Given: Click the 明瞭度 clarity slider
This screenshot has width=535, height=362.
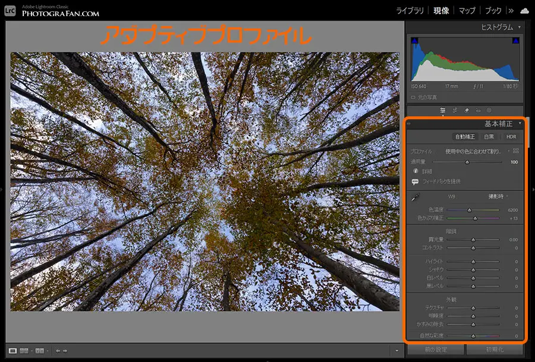Looking at the screenshot, I should 473,316.
